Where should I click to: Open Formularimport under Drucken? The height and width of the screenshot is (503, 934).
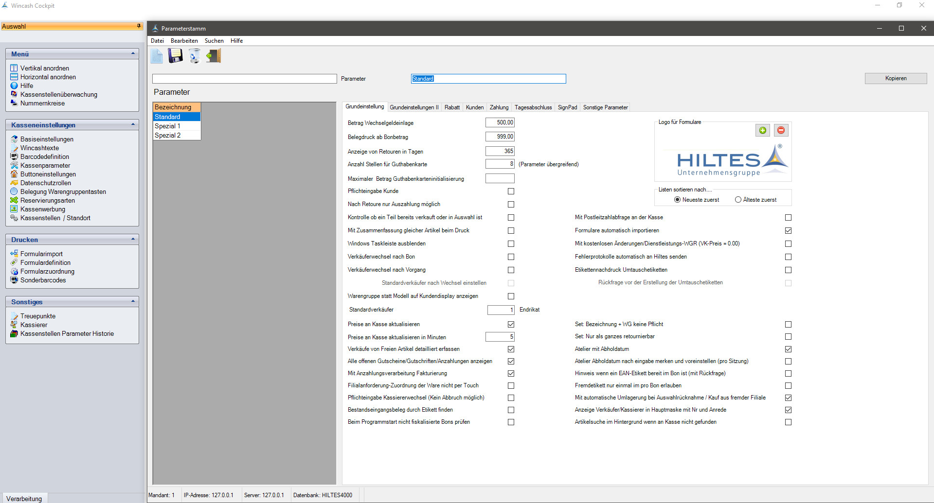[41, 254]
